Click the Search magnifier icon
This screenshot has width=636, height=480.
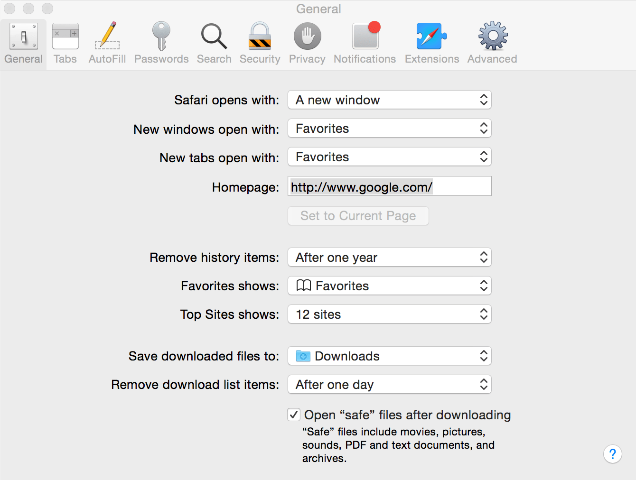coord(214,42)
